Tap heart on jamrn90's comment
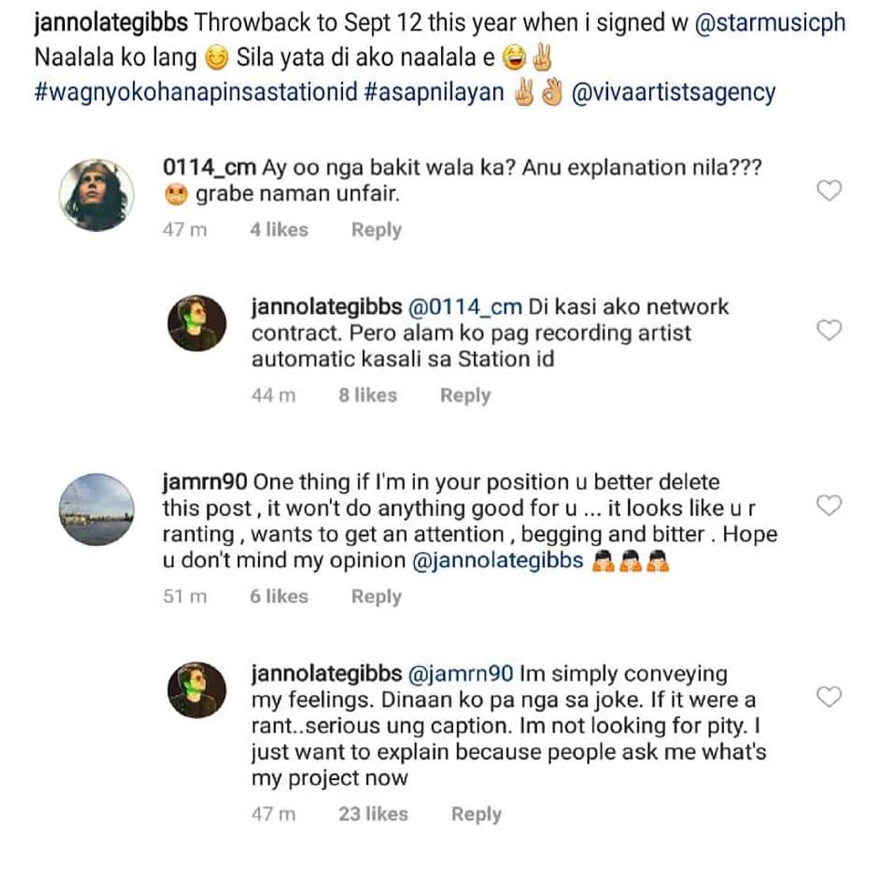This screenshot has height=880, width=887. pos(828,505)
